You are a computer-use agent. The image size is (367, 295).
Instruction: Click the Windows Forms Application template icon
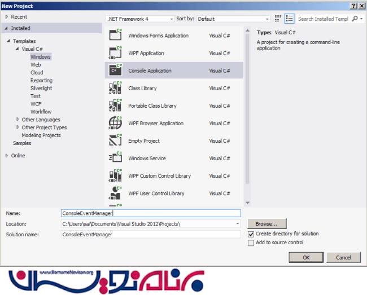115,36
